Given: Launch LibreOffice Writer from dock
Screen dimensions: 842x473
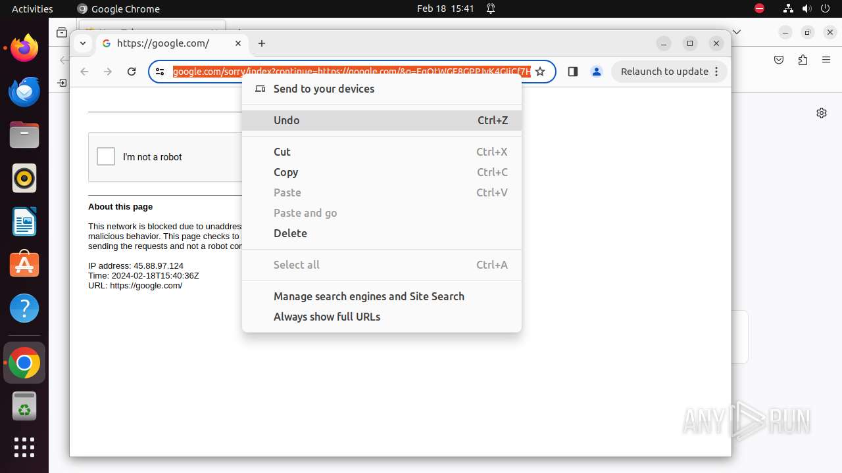Looking at the screenshot, I should [24, 221].
